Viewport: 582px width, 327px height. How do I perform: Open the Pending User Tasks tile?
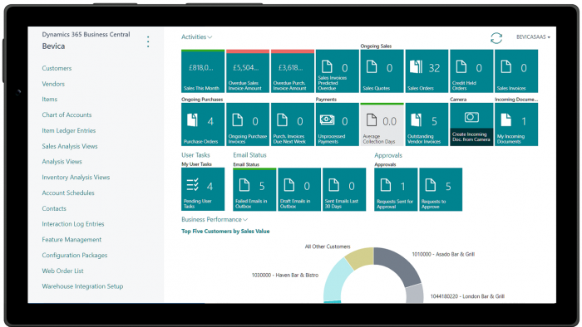(203, 189)
